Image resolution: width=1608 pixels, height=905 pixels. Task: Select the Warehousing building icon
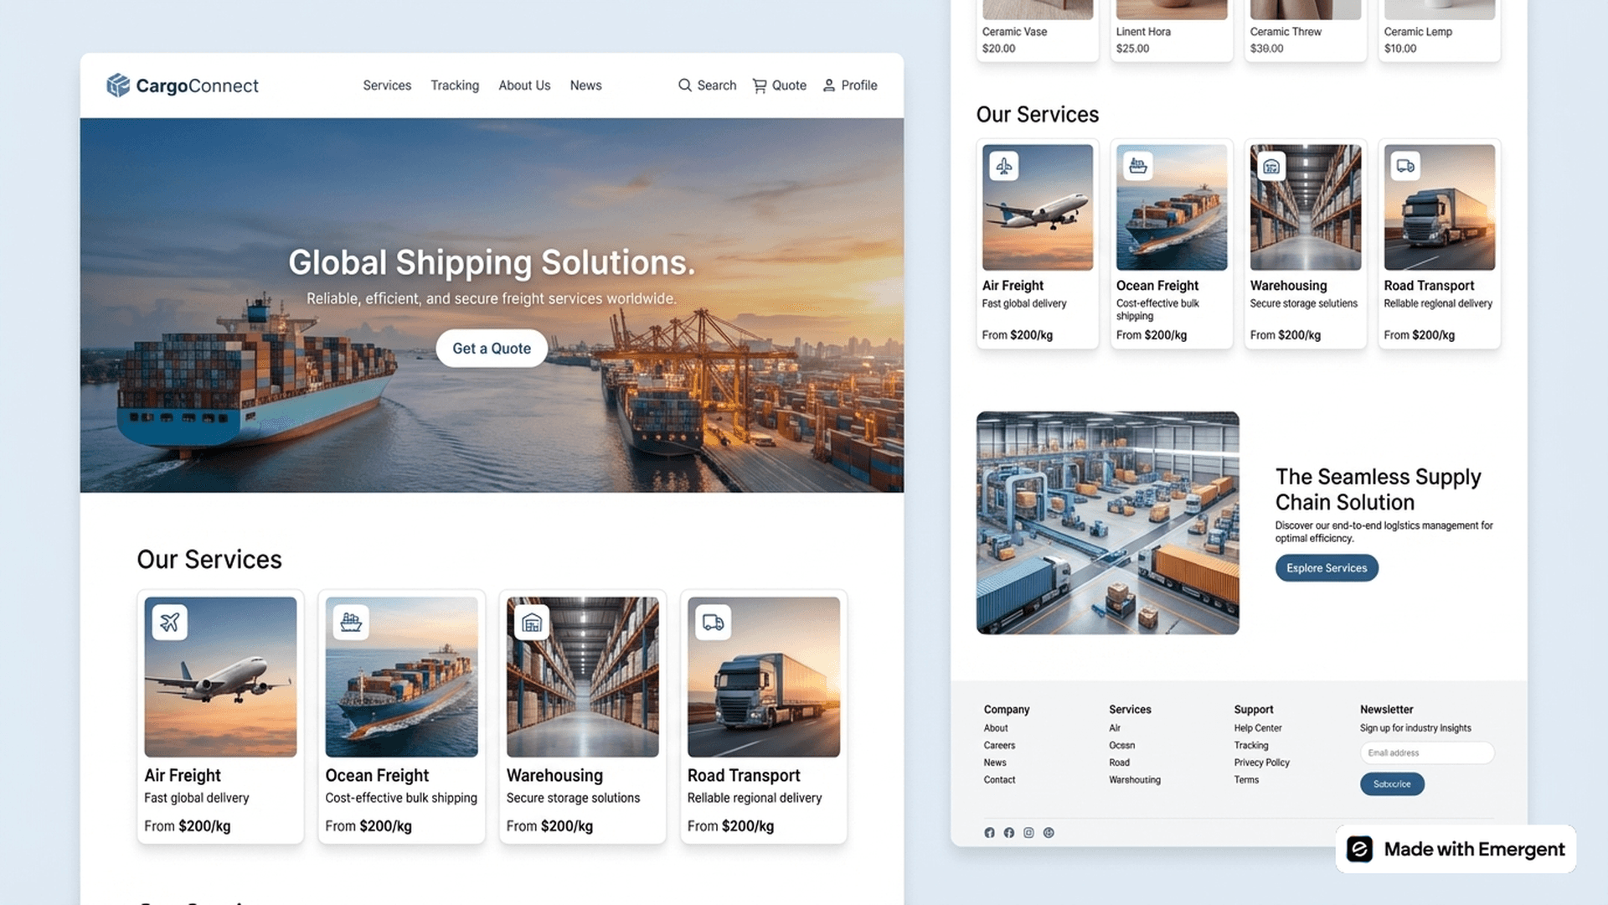[532, 622]
